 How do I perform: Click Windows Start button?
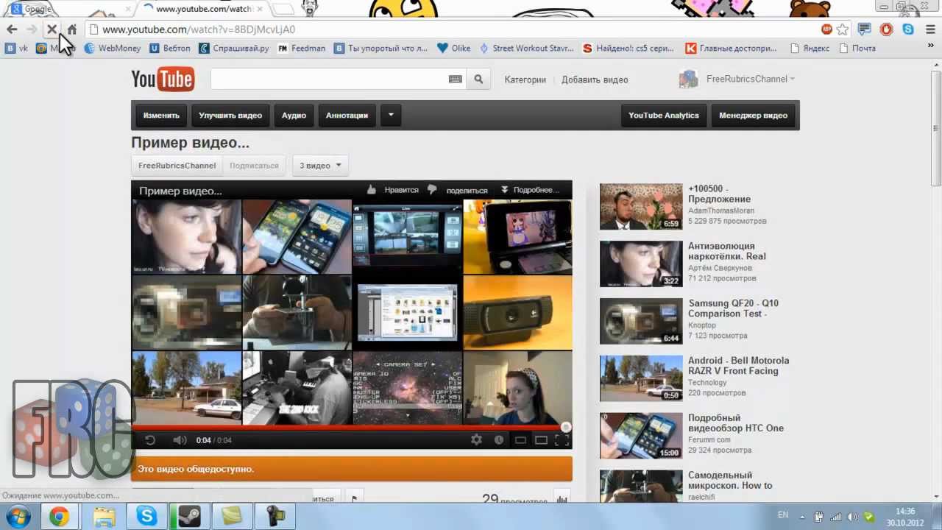coord(18,516)
